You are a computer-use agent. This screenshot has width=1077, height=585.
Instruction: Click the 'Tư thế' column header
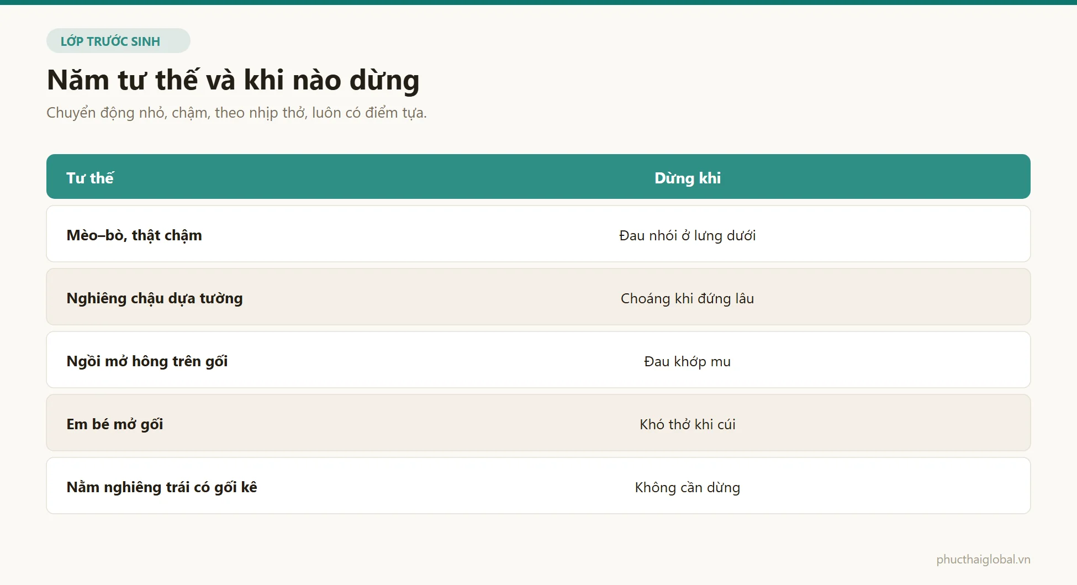90,178
